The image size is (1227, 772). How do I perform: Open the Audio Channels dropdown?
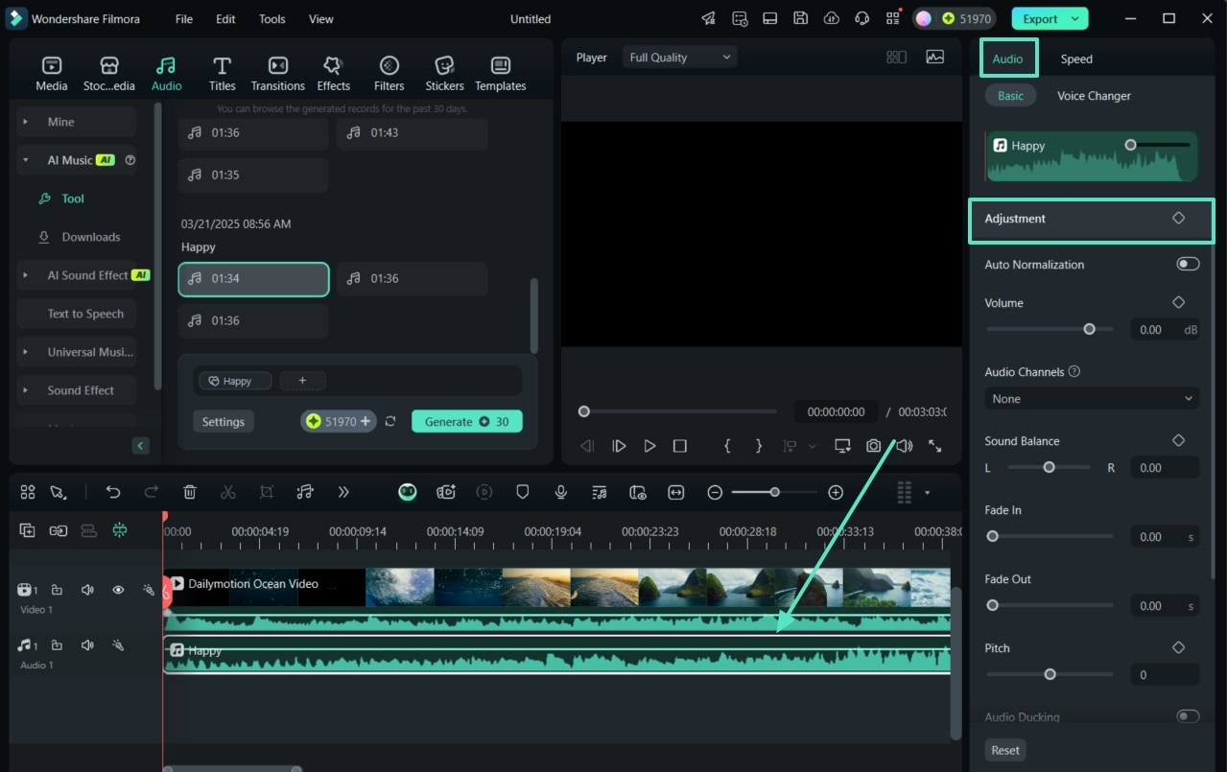(1092, 399)
